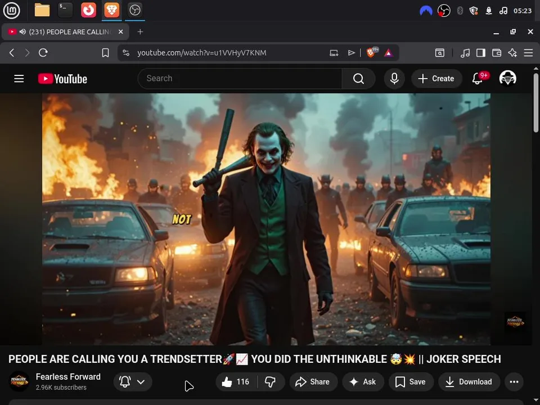This screenshot has width=540, height=405.
Task: Click the video player to pause
Action: coord(266,219)
